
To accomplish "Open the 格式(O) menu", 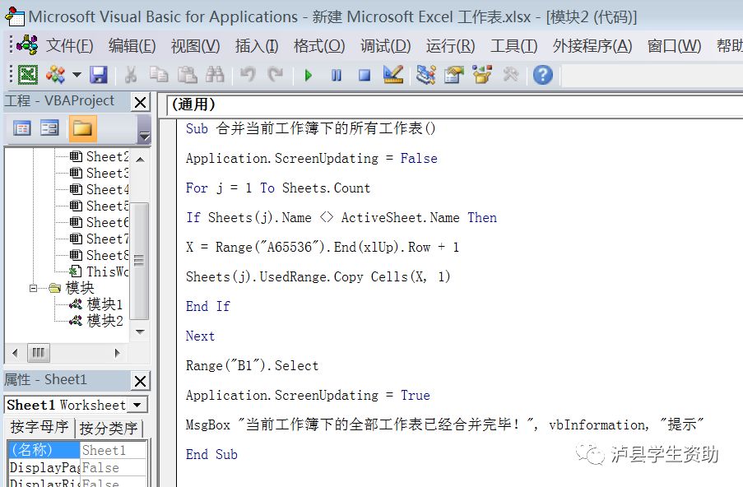I will pyautogui.click(x=319, y=46).
